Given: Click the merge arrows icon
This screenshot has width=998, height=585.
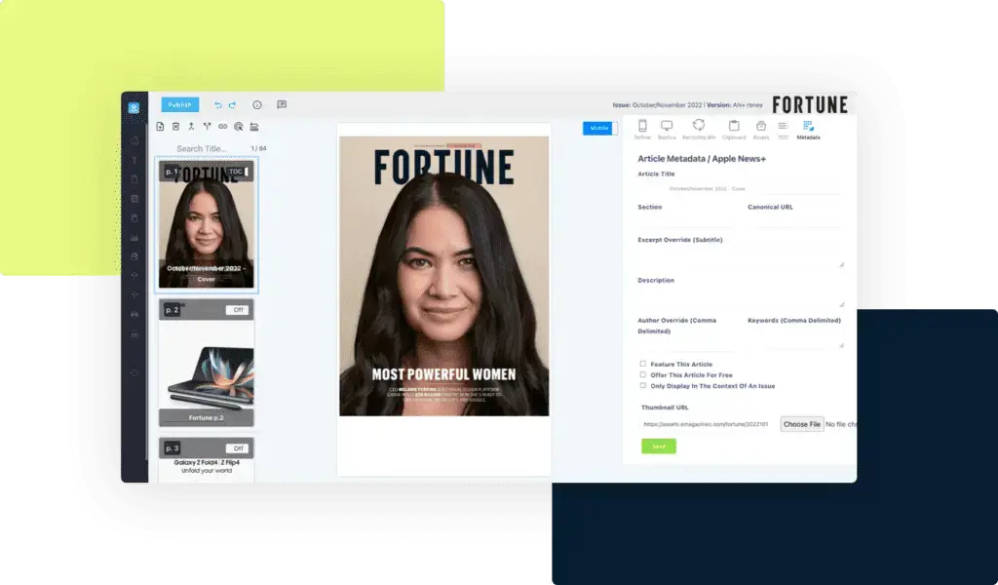Looking at the screenshot, I should point(191,127).
